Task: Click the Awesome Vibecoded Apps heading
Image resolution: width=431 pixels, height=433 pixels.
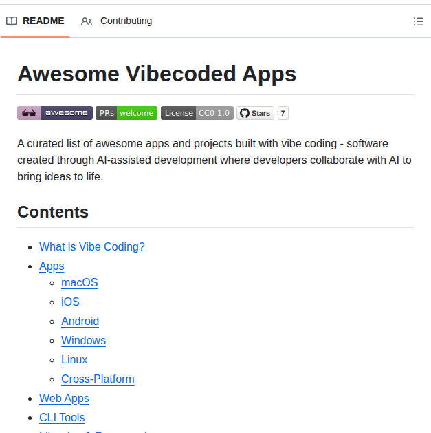Action: coord(157,74)
